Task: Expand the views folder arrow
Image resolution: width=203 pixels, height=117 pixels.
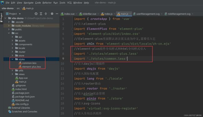Action: point(12,74)
